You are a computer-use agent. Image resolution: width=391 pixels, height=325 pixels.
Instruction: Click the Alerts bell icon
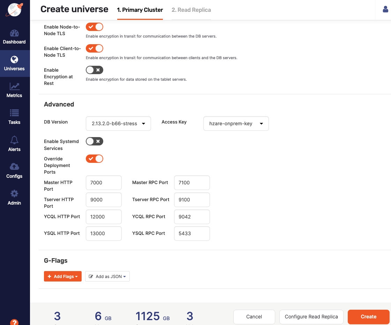(14, 140)
